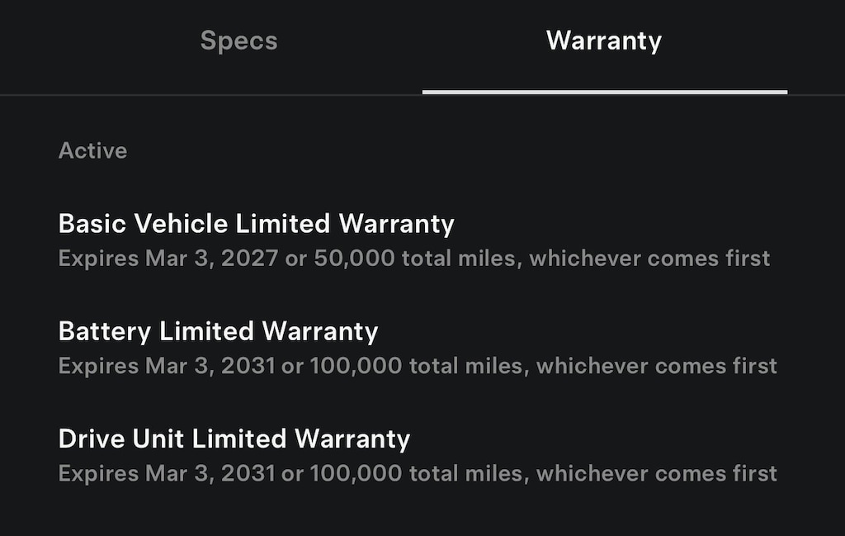Click "Expires" under Battery Limited Warranty

(x=98, y=366)
